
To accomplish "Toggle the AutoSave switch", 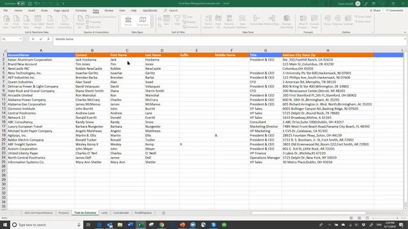I will pos(21,4).
